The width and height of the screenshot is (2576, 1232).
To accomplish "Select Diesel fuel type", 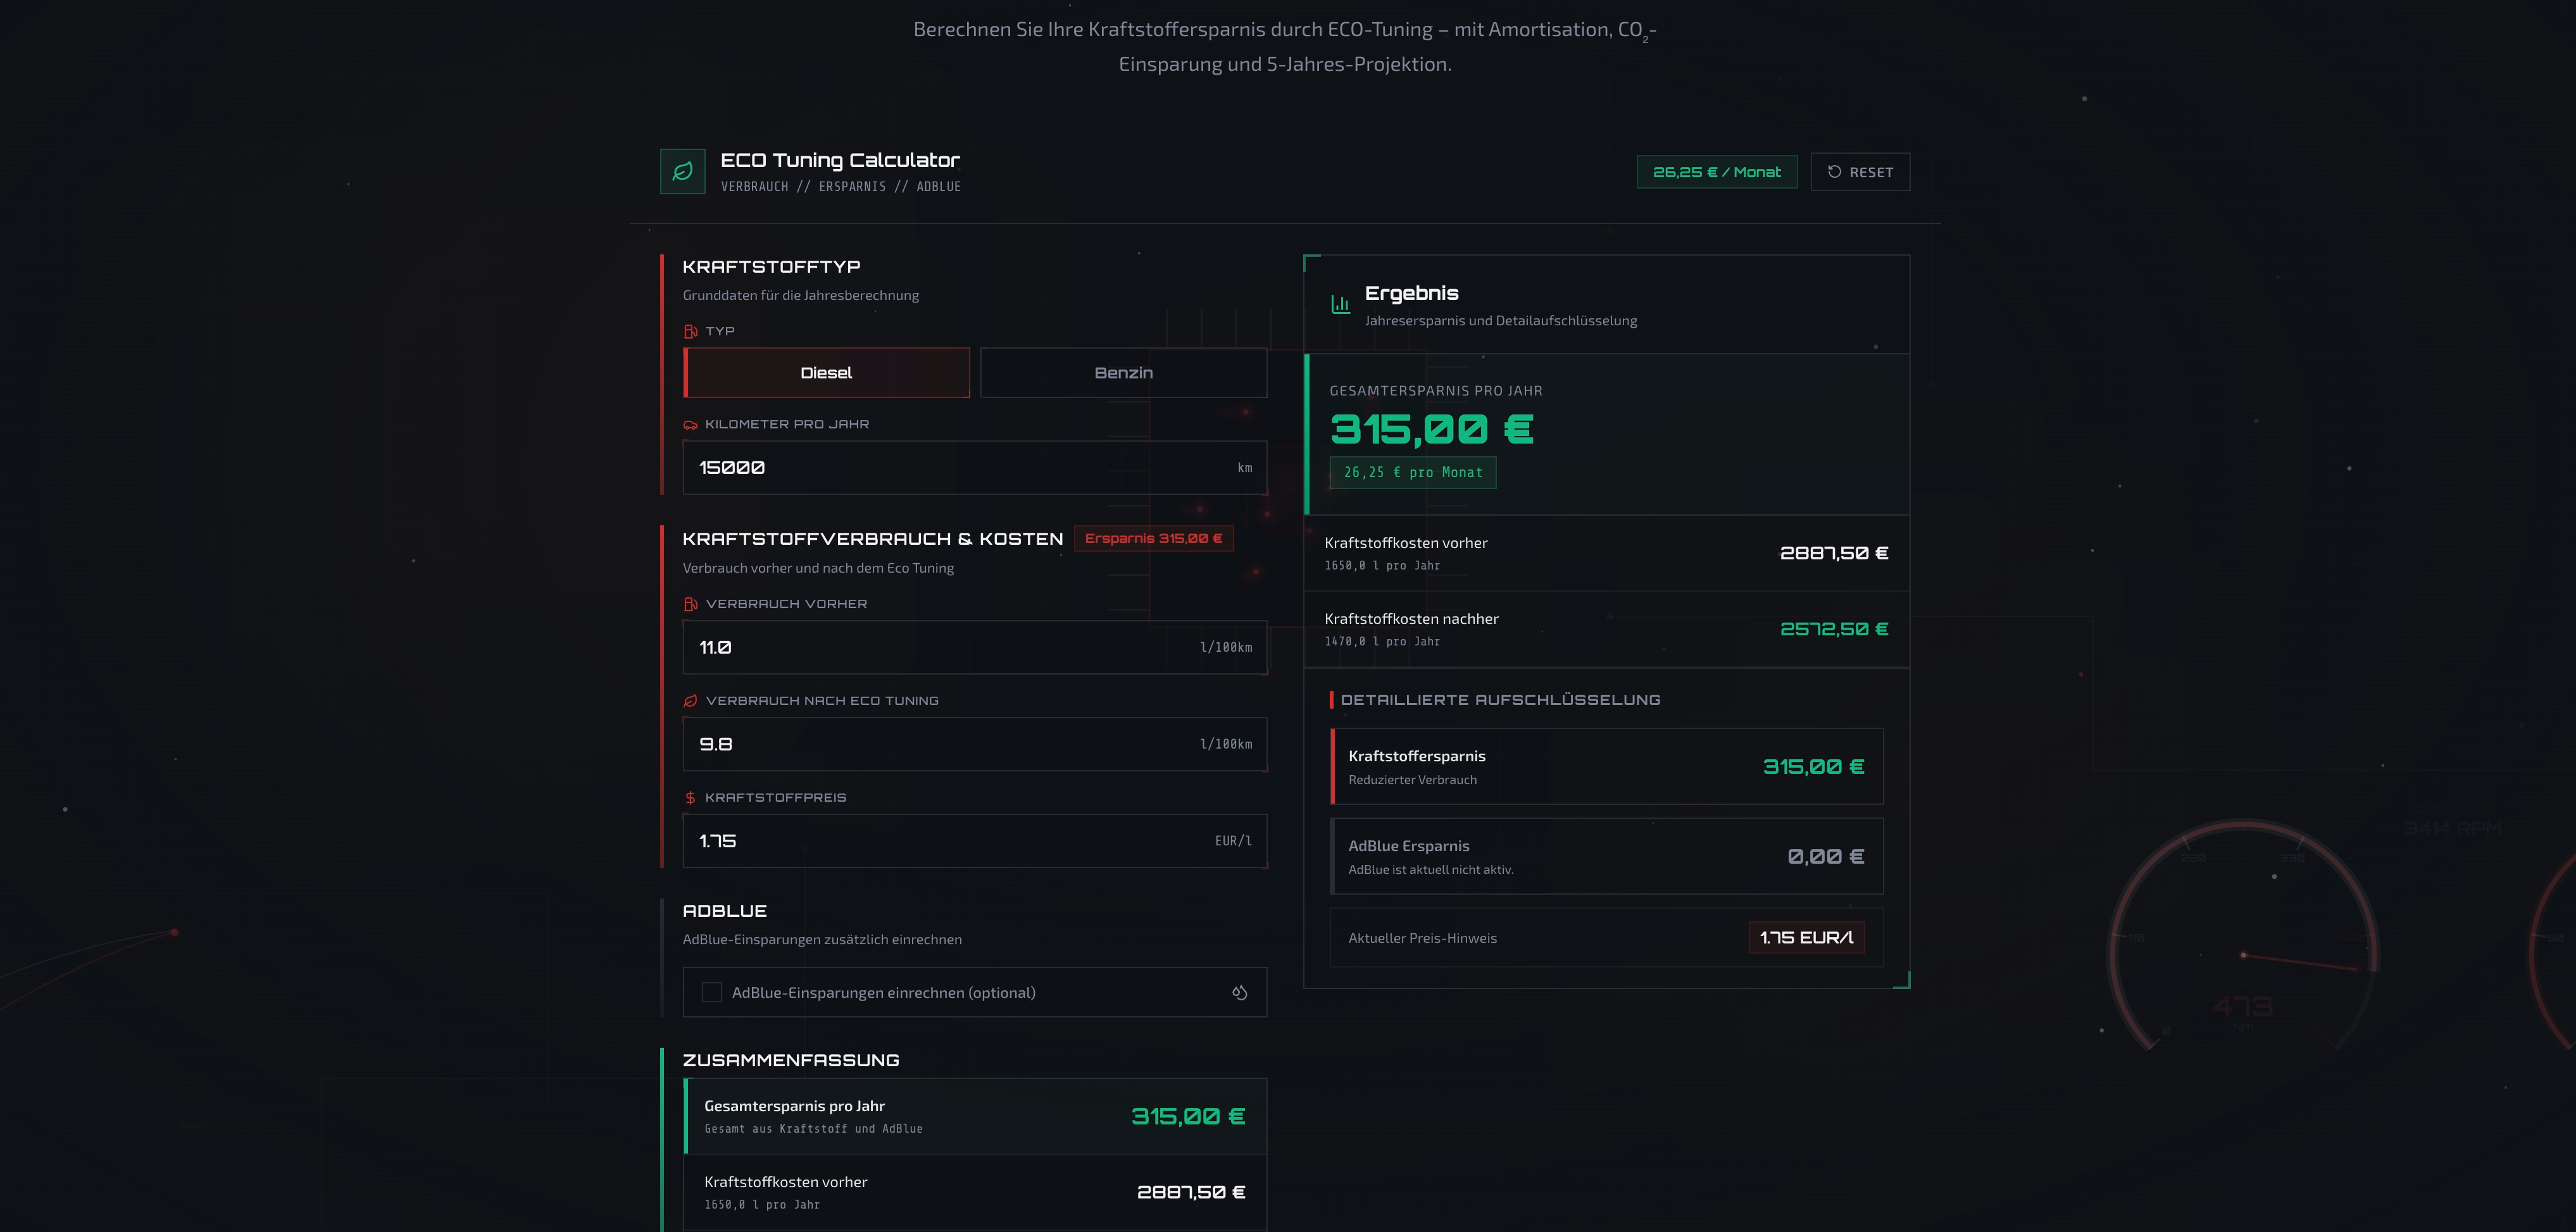I will pyautogui.click(x=826, y=372).
